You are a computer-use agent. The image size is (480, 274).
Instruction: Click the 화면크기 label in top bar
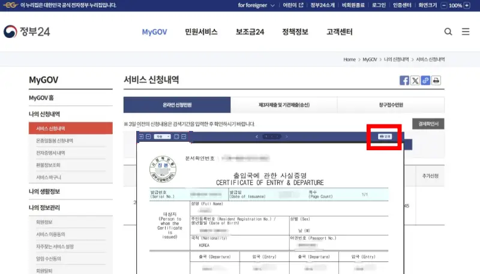pos(428,5)
